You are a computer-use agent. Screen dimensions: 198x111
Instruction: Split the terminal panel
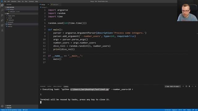click(x=186, y=86)
